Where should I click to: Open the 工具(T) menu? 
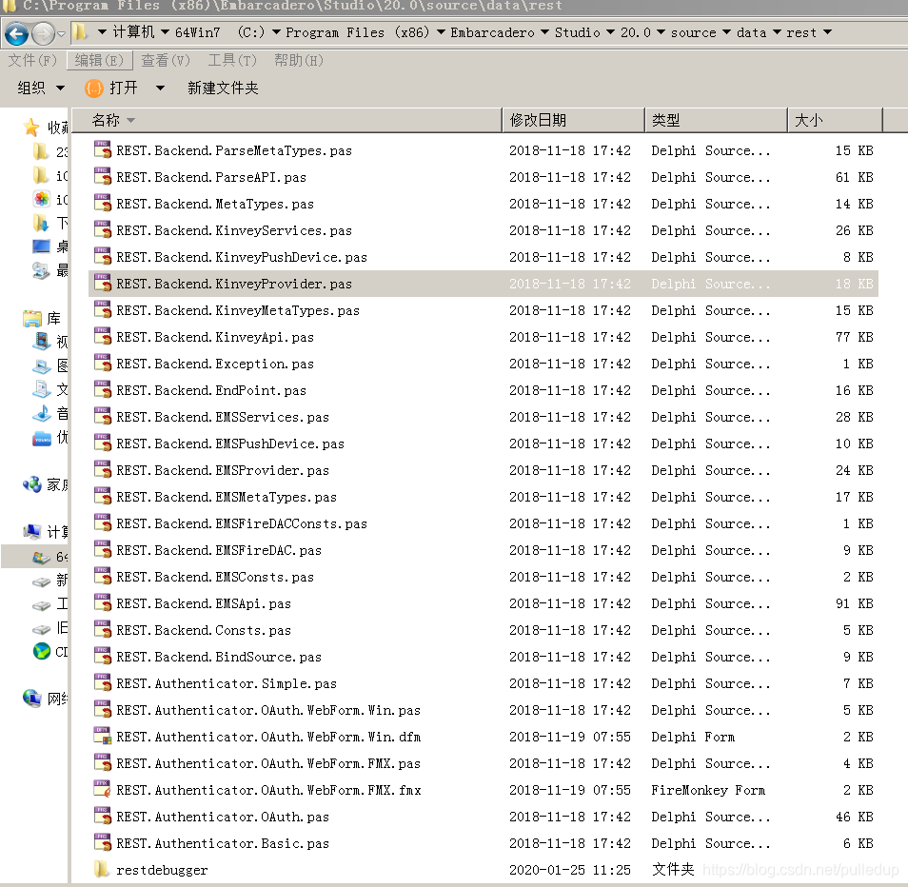pos(232,60)
